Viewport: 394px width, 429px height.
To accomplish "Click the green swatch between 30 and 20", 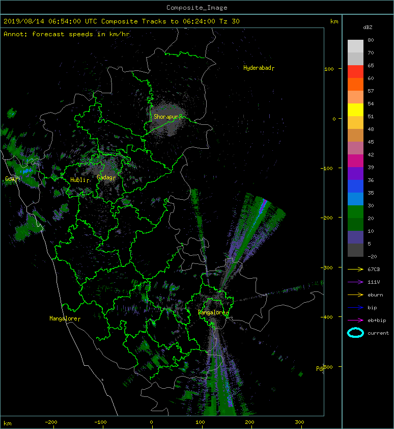I will point(355,212).
